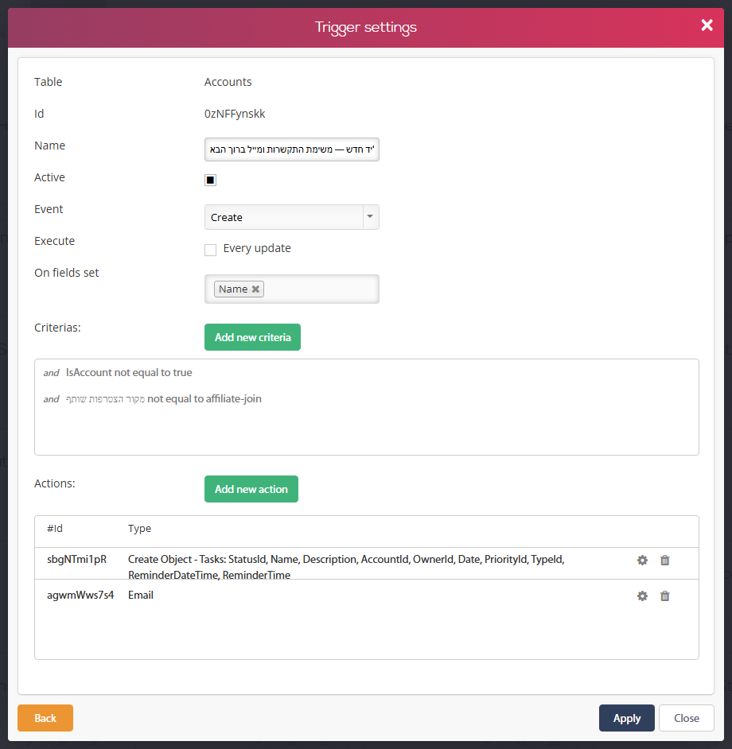Click the Close button at bottom
732x749 pixels.
coord(687,718)
